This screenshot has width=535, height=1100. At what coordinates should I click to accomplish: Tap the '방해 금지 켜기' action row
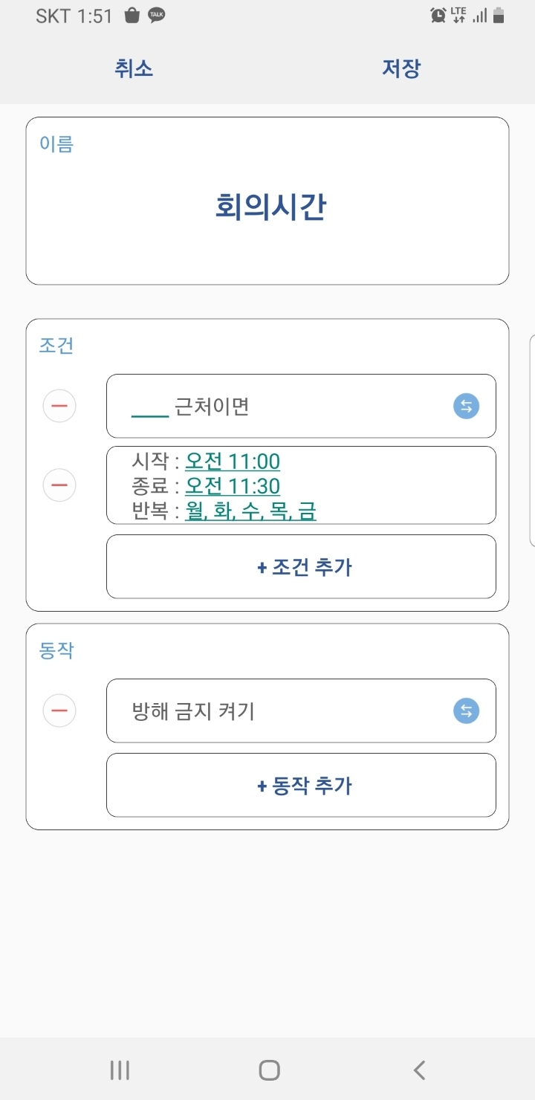coord(282,711)
